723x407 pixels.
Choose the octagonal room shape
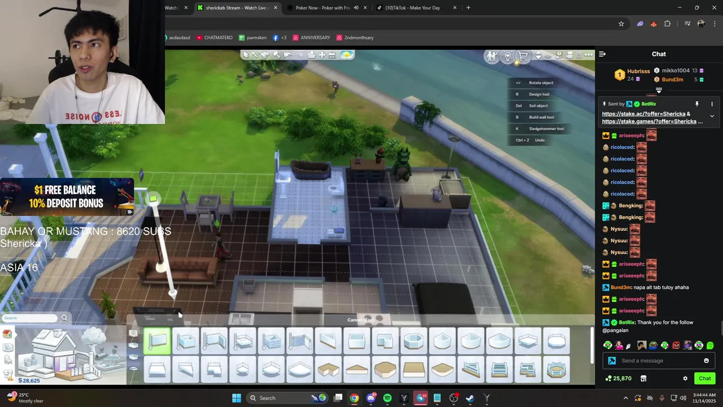coord(414,341)
